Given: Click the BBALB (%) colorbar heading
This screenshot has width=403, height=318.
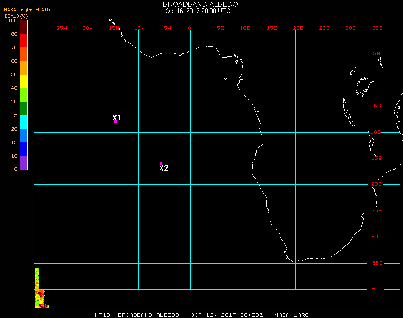Looking at the screenshot, I should click(x=16, y=16).
